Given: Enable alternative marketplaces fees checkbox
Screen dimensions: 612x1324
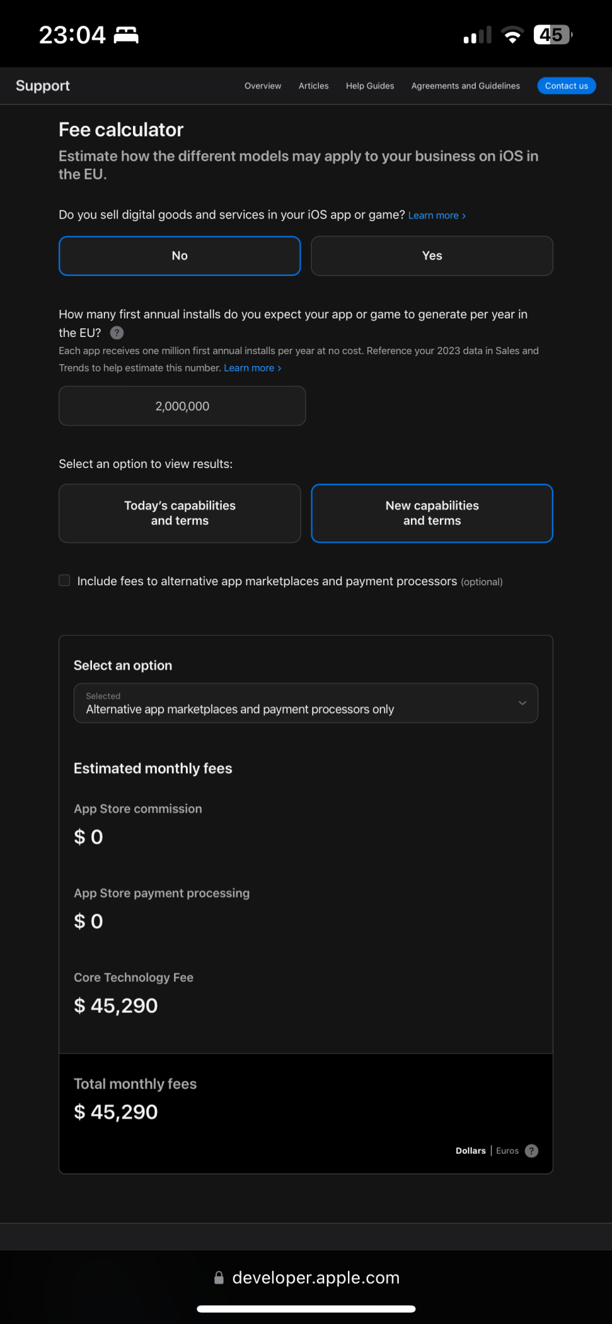Looking at the screenshot, I should pyautogui.click(x=65, y=581).
